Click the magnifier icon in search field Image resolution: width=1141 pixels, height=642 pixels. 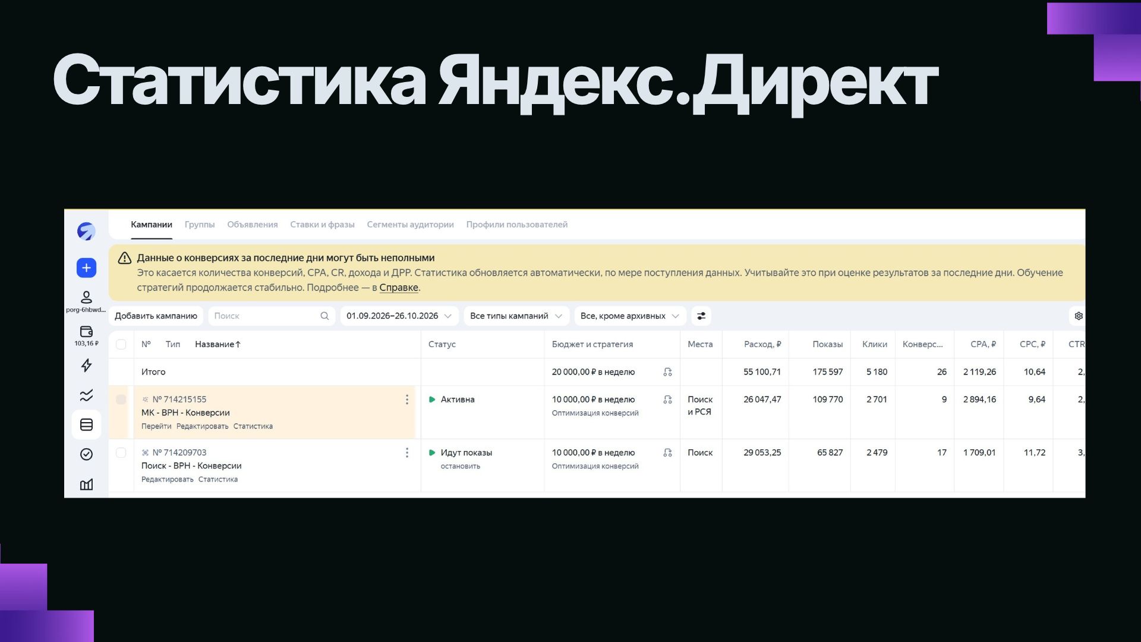[x=324, y=316]
